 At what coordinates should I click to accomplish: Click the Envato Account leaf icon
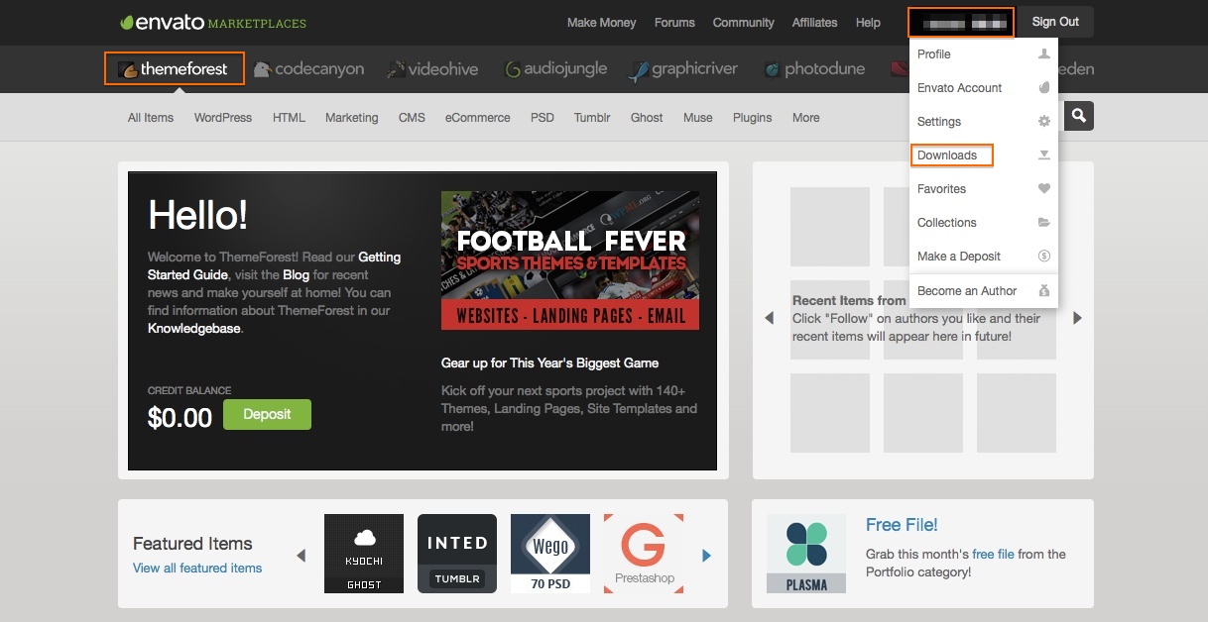coord(1043,88)
